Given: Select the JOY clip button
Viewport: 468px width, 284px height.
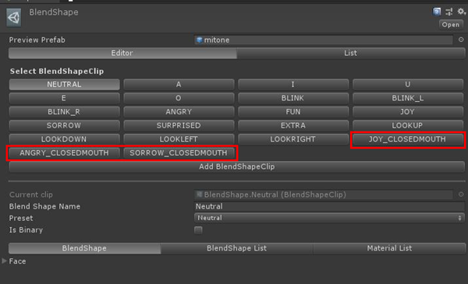Looking at the screenshot, I should click(408, 112).
